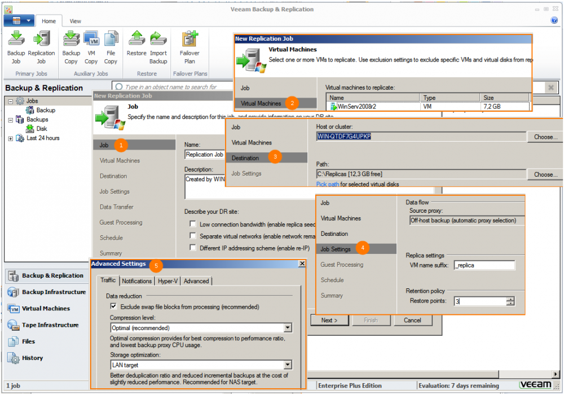564x395 pixels.
Task: Close the Advanced Settings dialog
Action: pos(302,264)
